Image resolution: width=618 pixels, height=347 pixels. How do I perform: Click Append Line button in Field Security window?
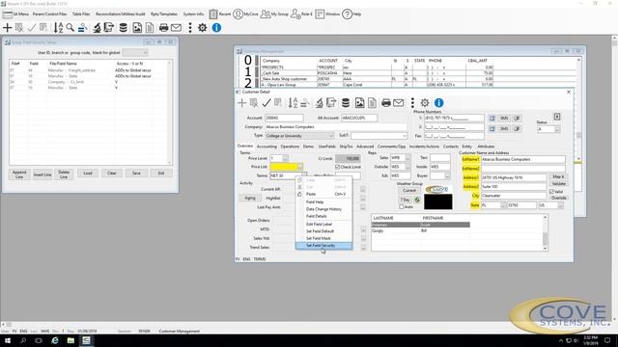19,174
